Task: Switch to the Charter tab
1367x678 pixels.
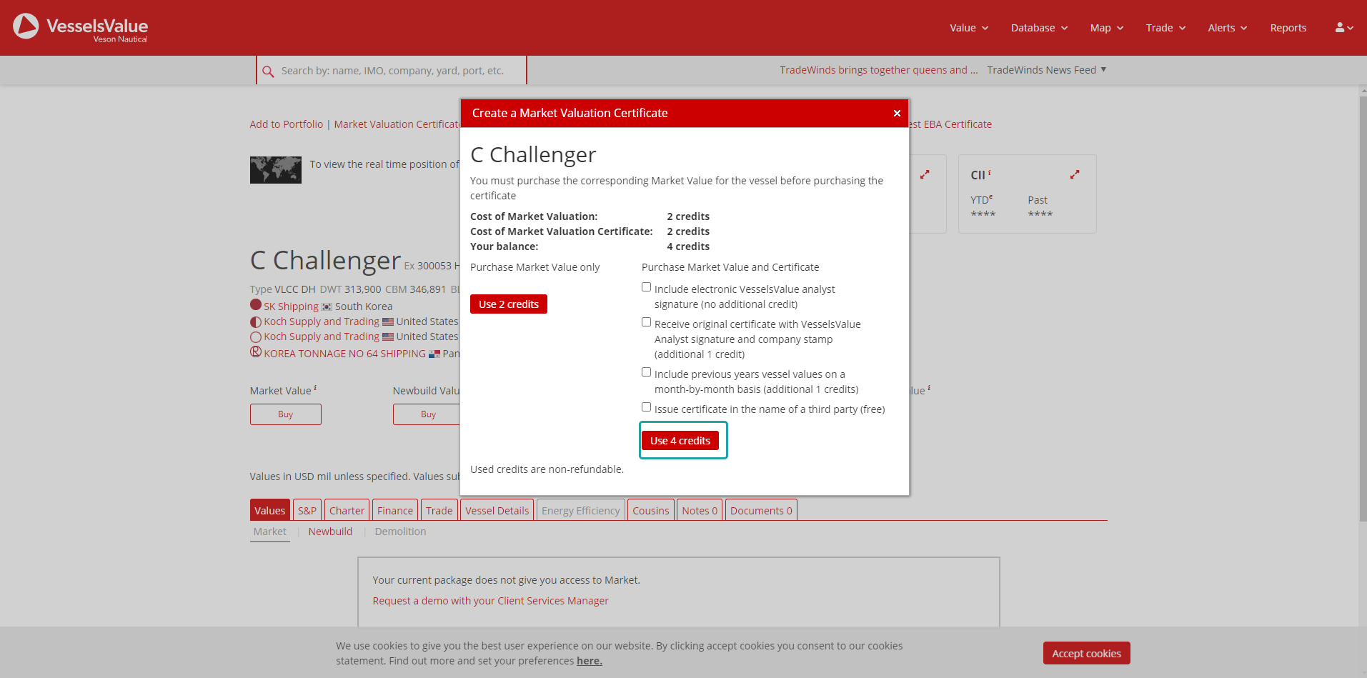Action: [x=347, y=511]
